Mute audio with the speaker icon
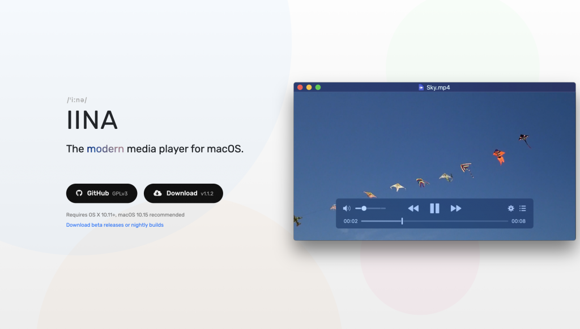The image size is (580, 329). point(347,208)
